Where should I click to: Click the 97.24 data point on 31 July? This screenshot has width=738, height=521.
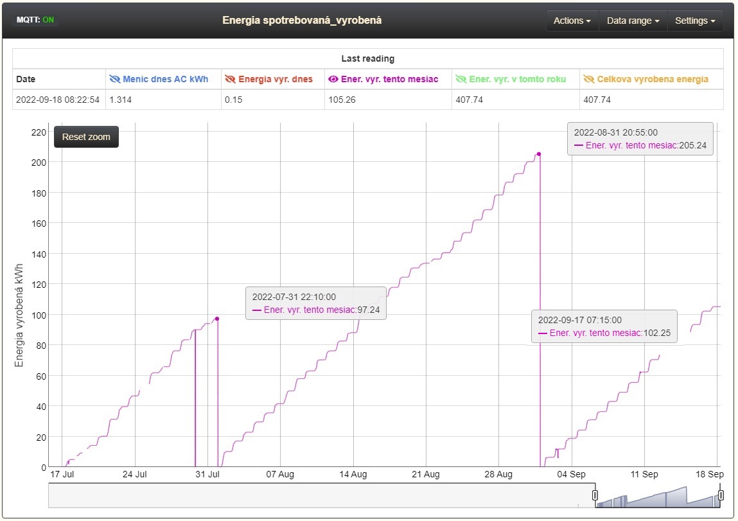pos(217,319)
